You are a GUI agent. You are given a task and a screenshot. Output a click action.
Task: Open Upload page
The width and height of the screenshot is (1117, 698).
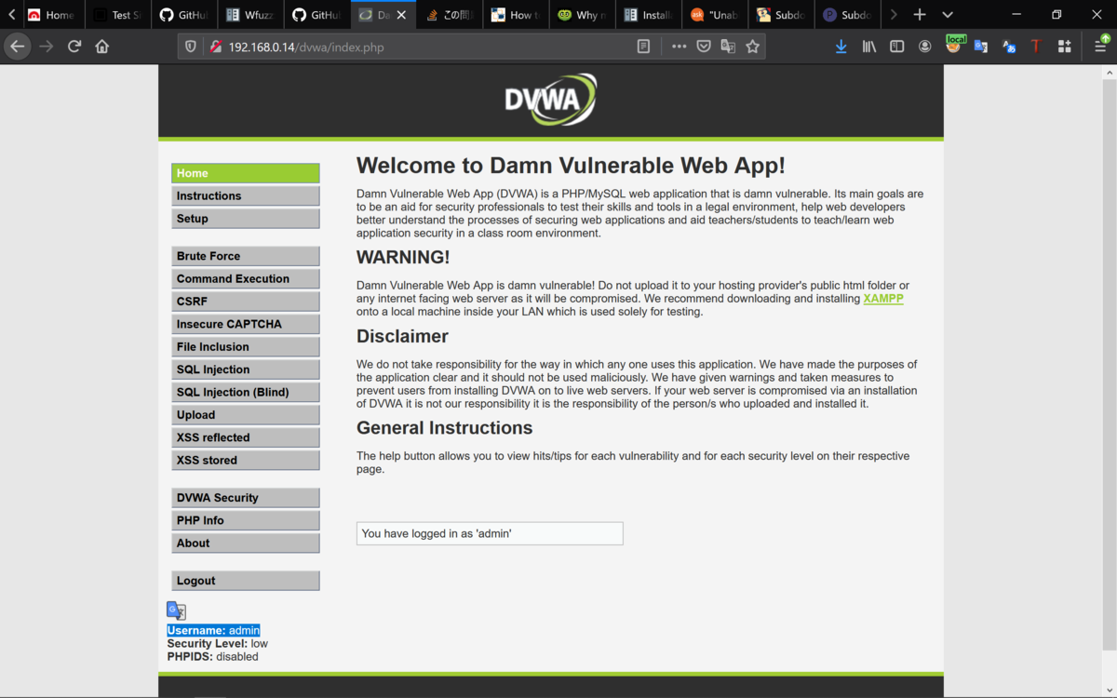click(246, 415)
